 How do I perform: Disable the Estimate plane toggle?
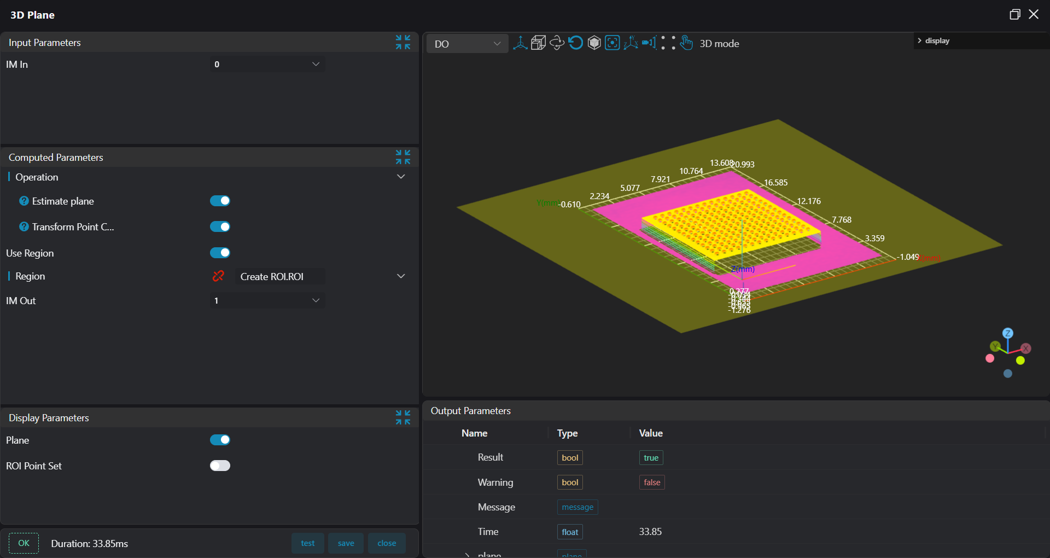click(x=220, y=201)
